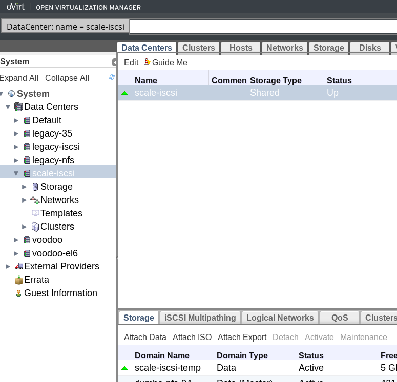The width and height of the screenshot is (397, 382).
Task: Click the refresh icon in System panel
Action: tap(112, 77)
